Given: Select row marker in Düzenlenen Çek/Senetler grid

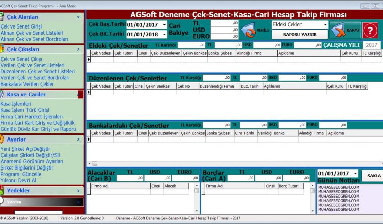Looking at the screenshot, I should [89, 92].
